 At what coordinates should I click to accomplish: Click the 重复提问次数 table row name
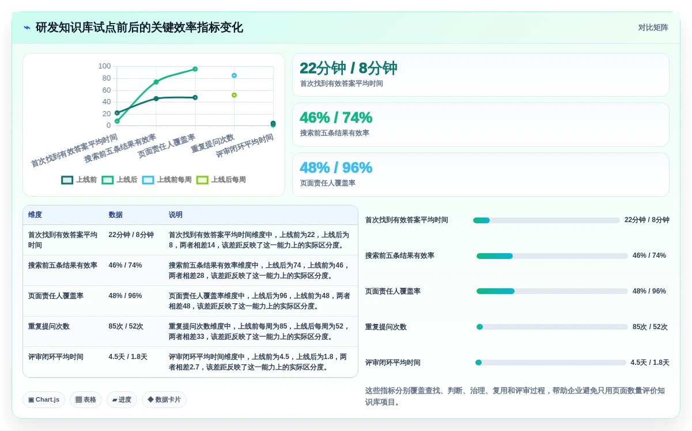(49, 326)
